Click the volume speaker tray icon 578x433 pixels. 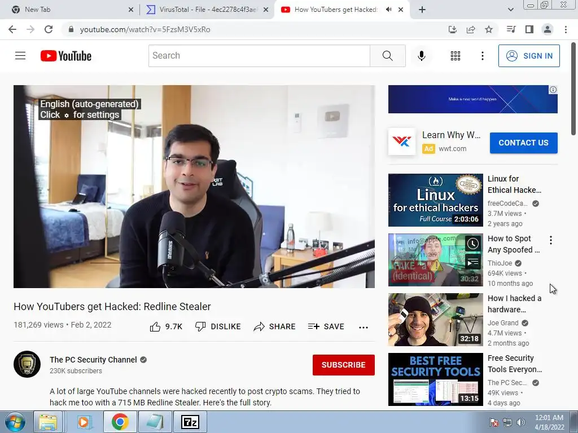[x=521, y=423]
